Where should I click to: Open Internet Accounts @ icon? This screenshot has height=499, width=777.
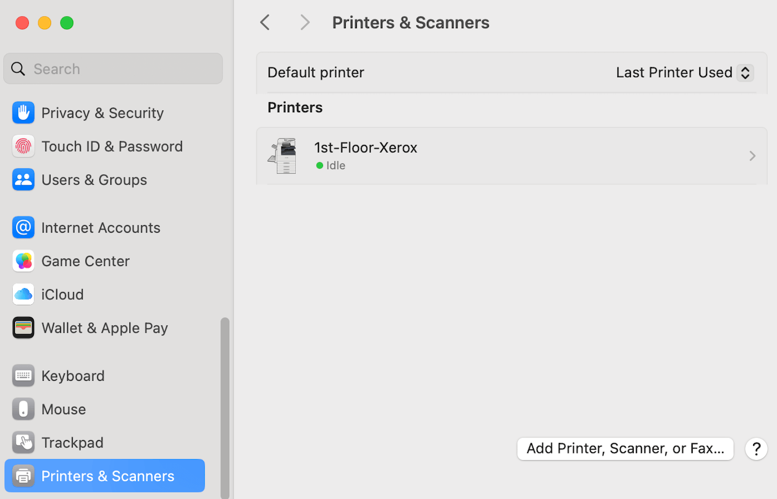23,228
